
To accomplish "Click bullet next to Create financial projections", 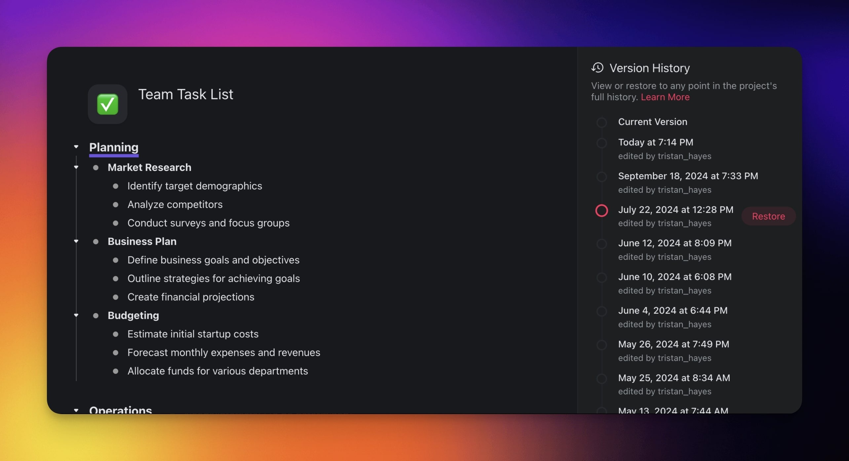I will click(x=116, y=297).
